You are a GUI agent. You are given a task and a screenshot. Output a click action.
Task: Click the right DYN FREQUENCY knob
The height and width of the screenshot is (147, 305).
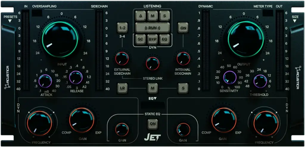coord(266,123)
